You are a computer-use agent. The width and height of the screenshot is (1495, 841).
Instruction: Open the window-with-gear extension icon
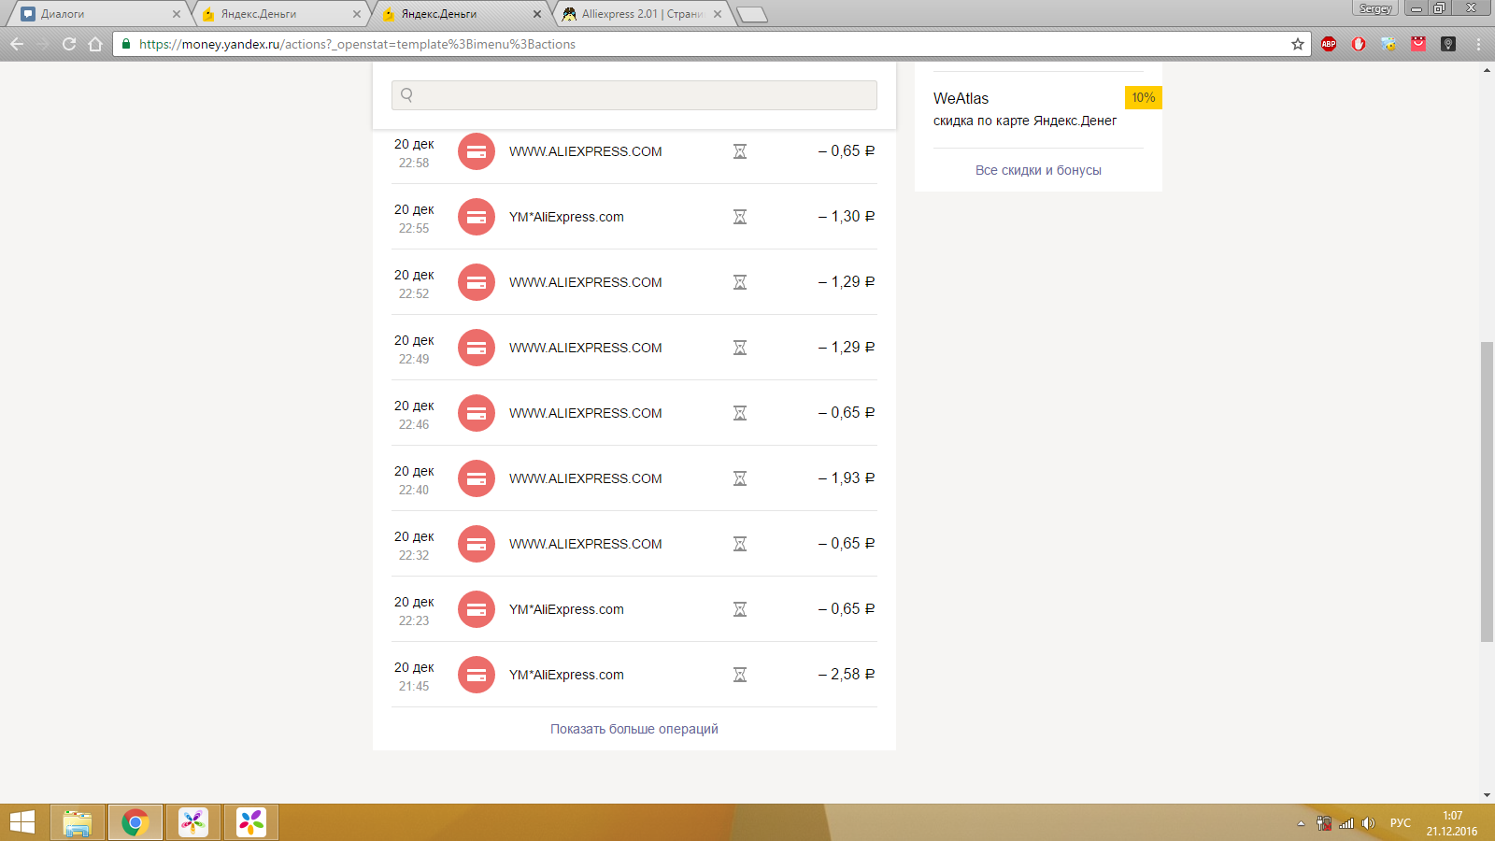point(1388,44)
